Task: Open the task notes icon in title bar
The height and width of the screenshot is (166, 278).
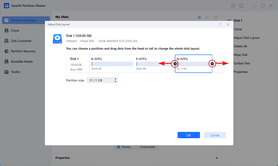Action: [x=233, y=6]
